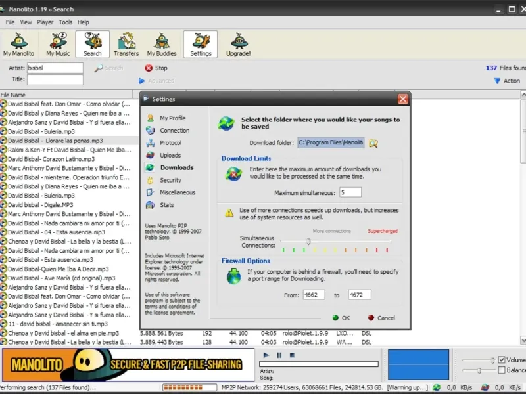Image resolution: width=526 pixels, height=394 pixels.
Task: Click the Action link
Action: (512, 81)
